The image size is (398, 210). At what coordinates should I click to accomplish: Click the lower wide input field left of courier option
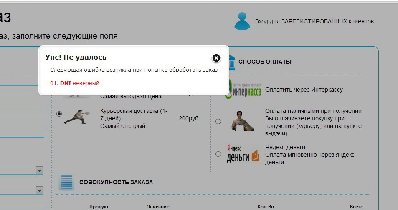point(22,133)
